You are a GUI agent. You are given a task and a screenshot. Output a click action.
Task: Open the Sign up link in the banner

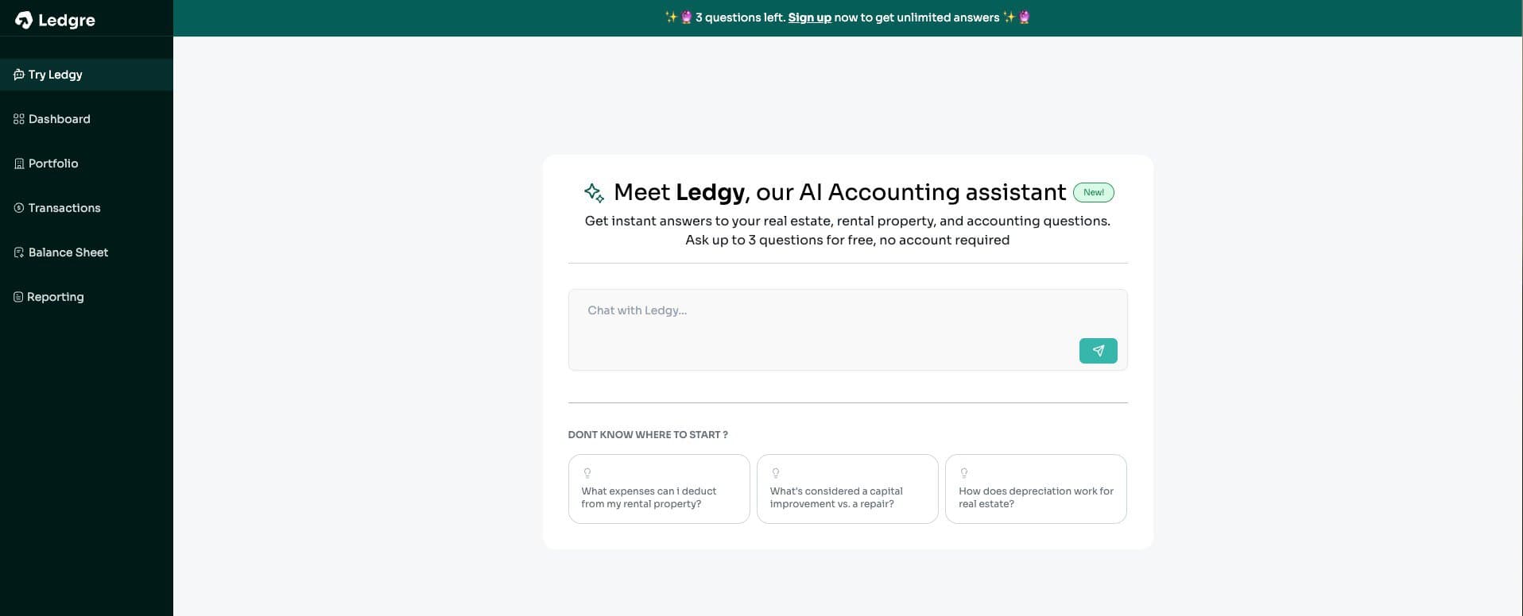pyautogui.click(x=809, y=17)
